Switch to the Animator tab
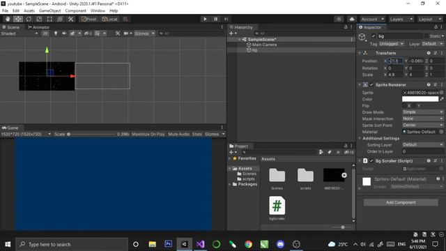 click(39, 27)
